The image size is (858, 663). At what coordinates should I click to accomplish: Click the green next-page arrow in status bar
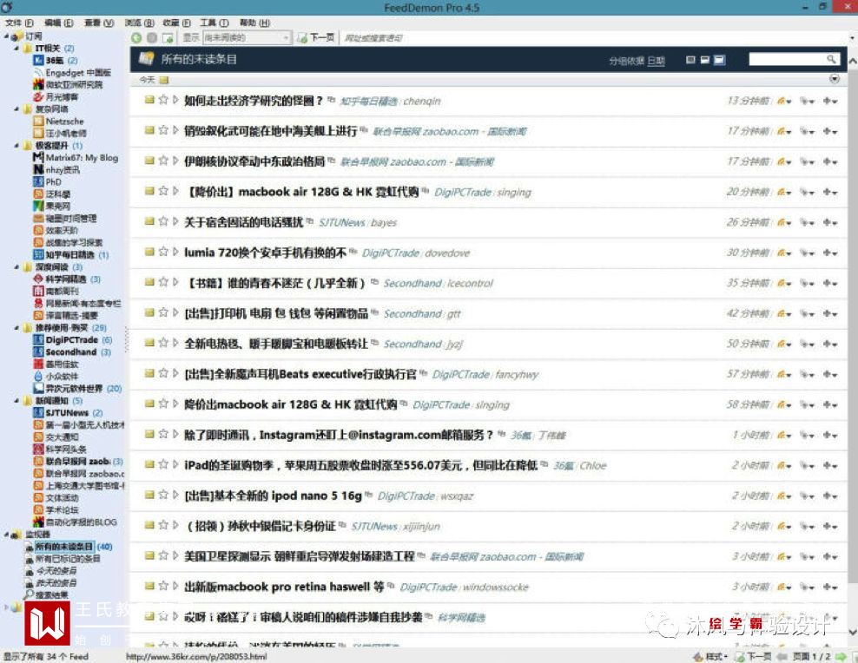coord(841,656)
